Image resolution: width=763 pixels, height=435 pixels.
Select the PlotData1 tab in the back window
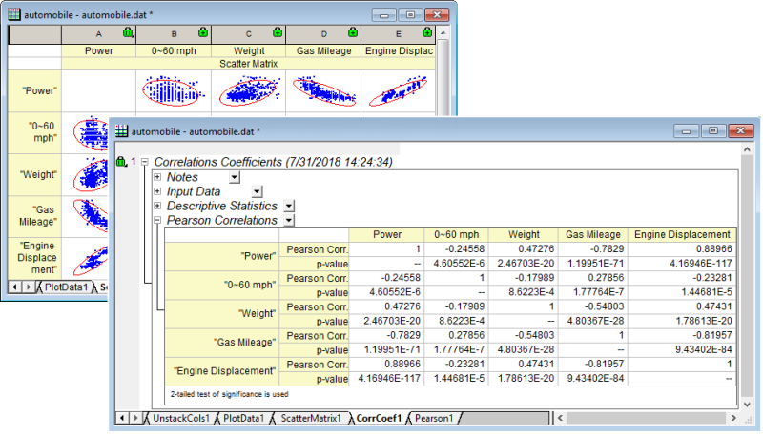tap(66, 287)
